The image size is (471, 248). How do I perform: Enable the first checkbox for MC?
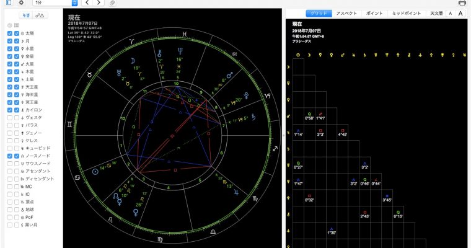click(x=10, y=187)
